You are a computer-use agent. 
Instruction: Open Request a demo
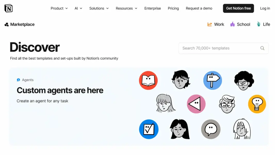click(x=199, y=8)
